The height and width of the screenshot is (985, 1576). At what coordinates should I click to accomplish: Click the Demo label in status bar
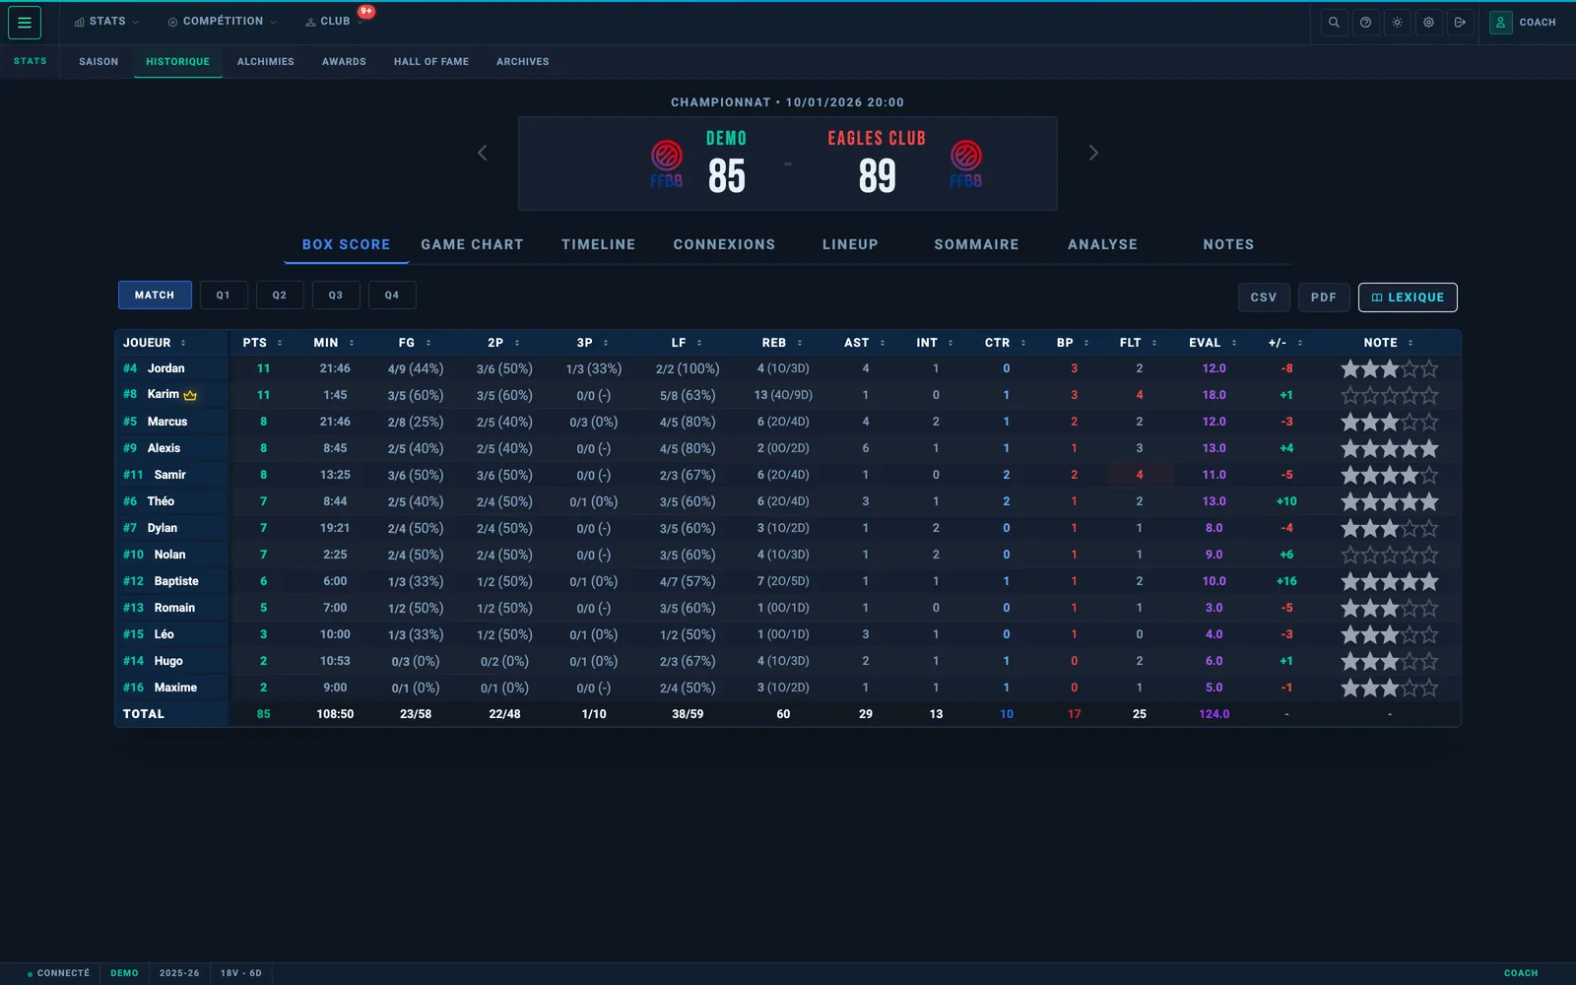tap(124, 973)
